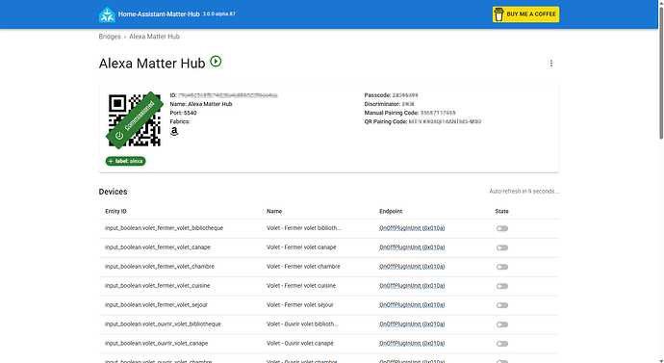Open the three-dot bridge options menu
The width and height of the screenshot is (664, 363).
coord(551,64)
